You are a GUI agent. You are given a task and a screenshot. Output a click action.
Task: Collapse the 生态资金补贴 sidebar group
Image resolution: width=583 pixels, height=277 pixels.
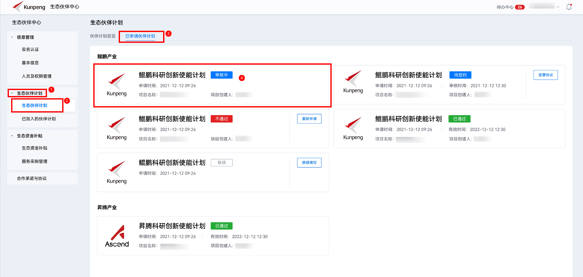click(12, 136)
